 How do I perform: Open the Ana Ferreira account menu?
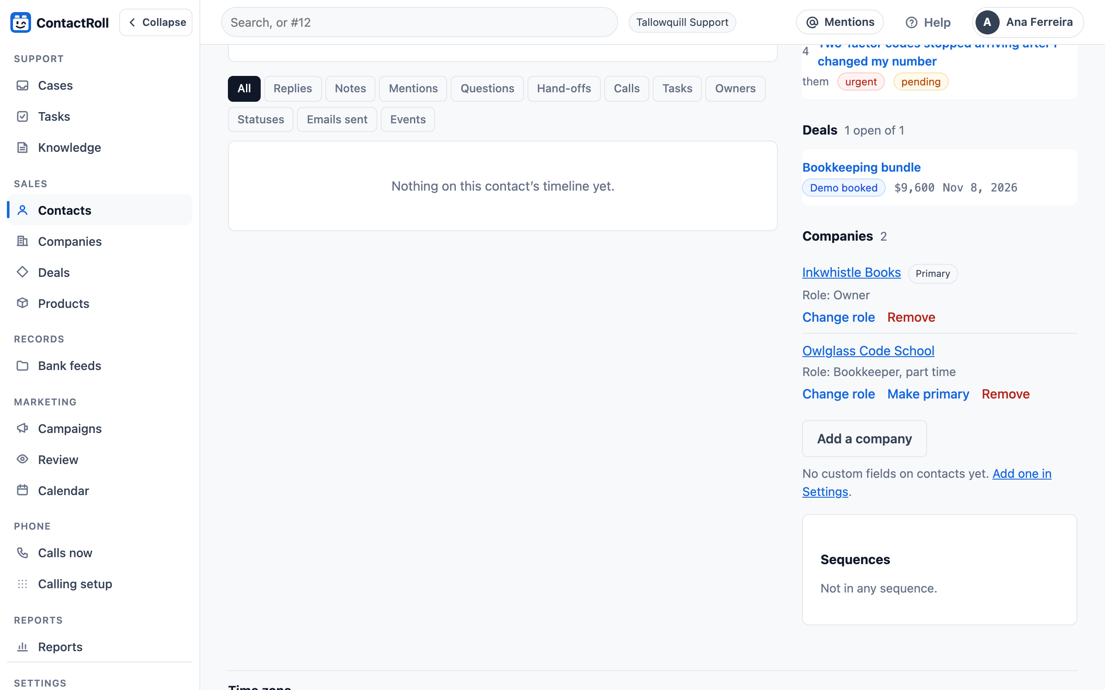point(1028,22)
